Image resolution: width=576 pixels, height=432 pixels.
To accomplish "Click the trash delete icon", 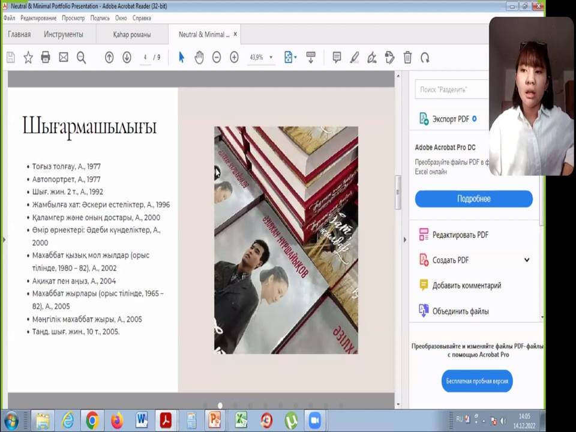I will coord(407,58).
